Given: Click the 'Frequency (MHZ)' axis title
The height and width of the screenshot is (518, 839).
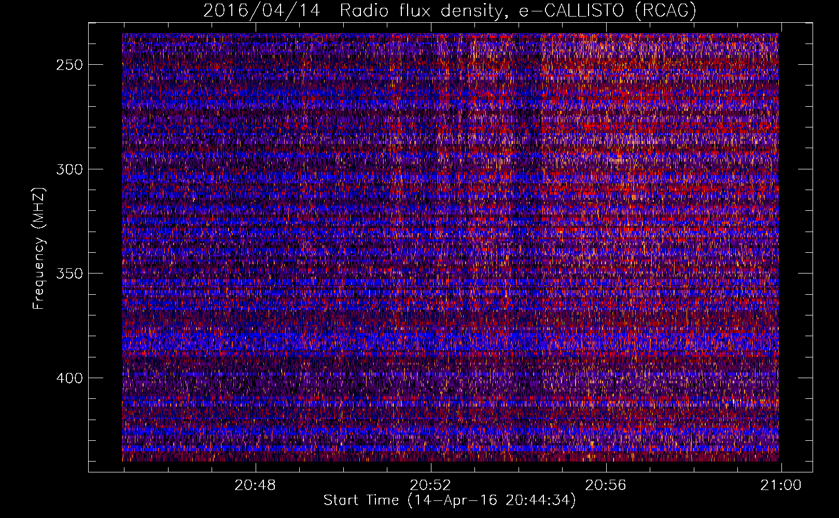Looking at the screenshot, I should click(x=39, y=248).
